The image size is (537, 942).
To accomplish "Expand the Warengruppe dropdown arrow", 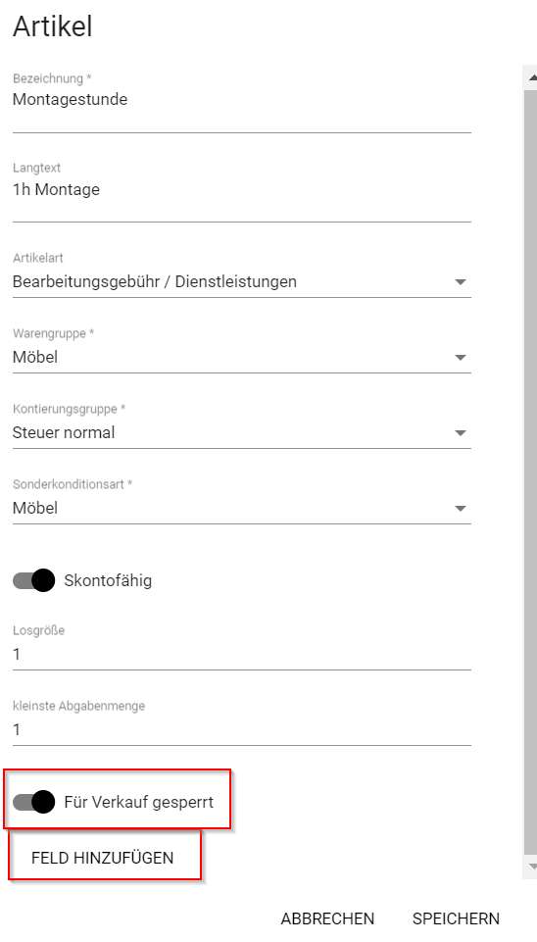I will coord(461,358).
